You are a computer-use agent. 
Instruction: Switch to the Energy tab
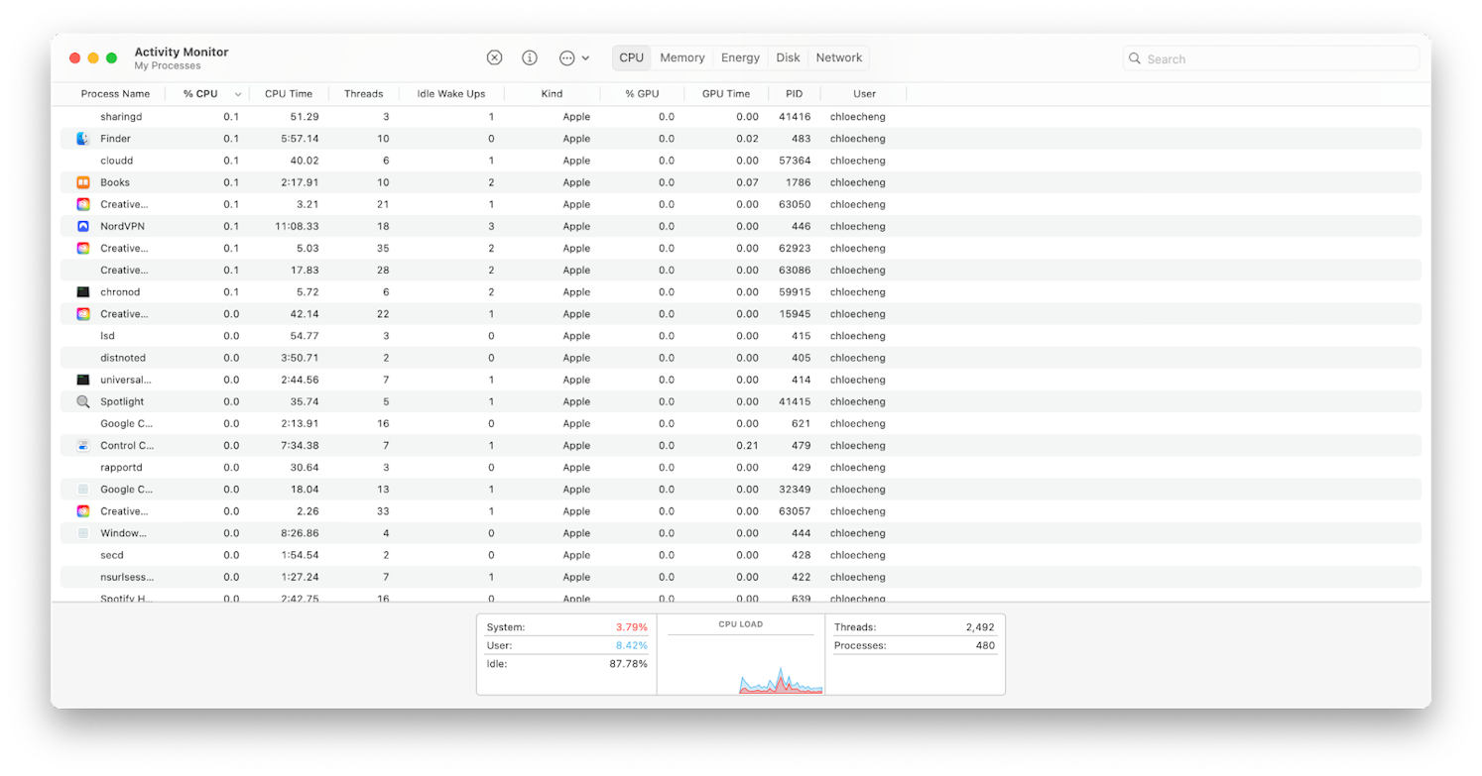[740, 57]
